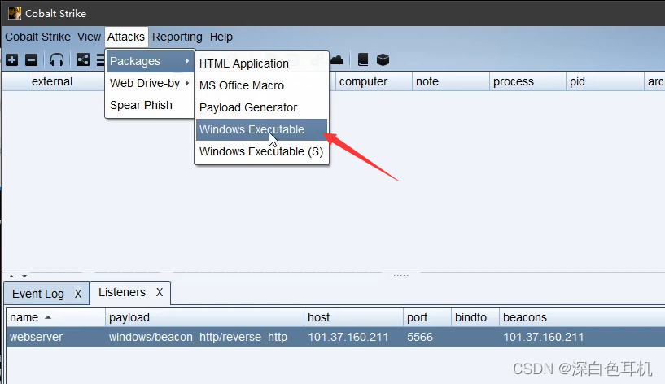Sort listeners by port column
The width and height of the screenshot is (665, 384).
coord(427,317)
